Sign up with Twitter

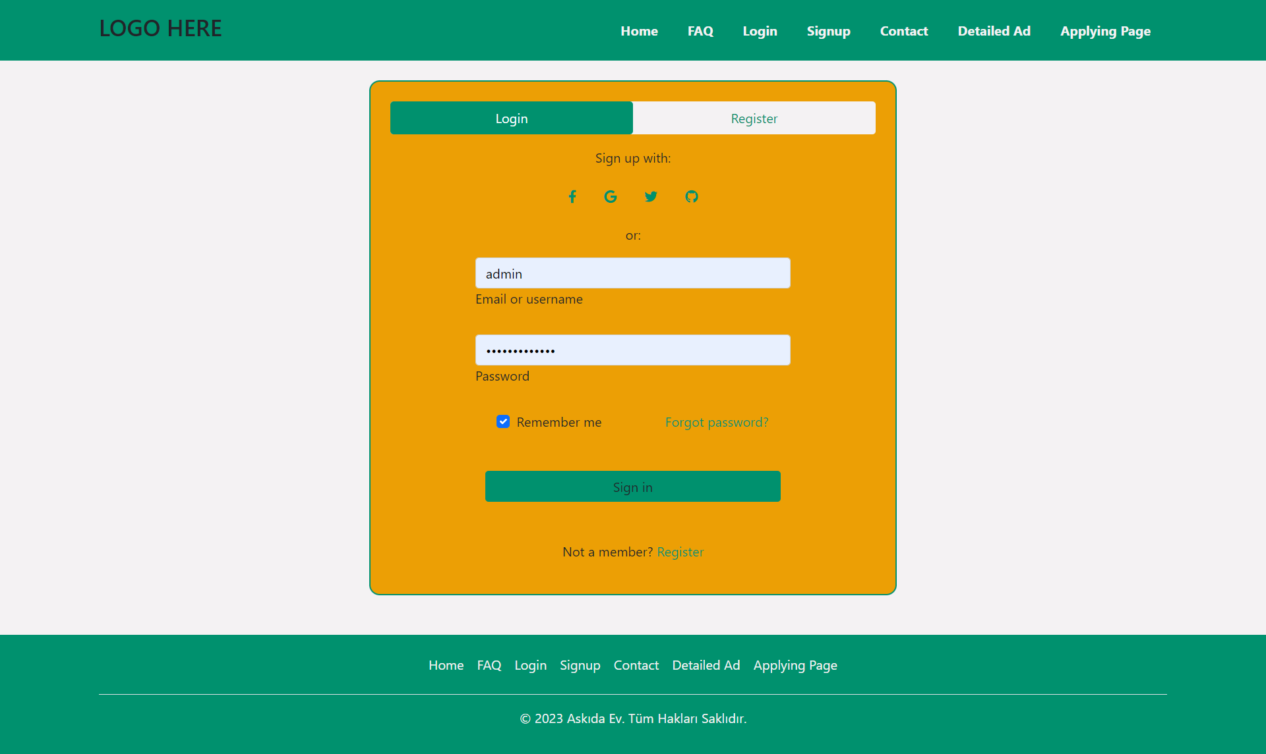click(651, 196)
